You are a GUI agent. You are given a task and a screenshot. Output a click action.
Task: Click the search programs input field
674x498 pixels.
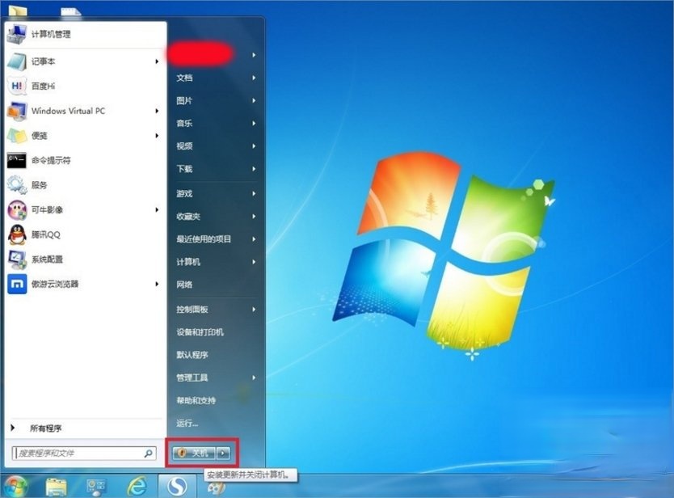81,451
